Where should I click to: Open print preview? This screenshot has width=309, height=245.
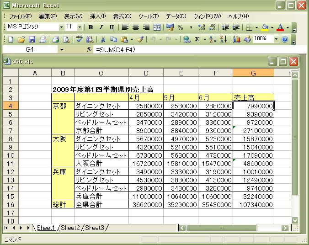(66, 39)
